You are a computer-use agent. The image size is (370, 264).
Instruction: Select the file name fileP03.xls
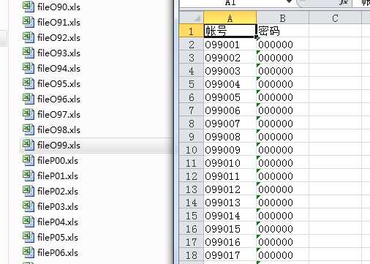click(x=58, y=207)
